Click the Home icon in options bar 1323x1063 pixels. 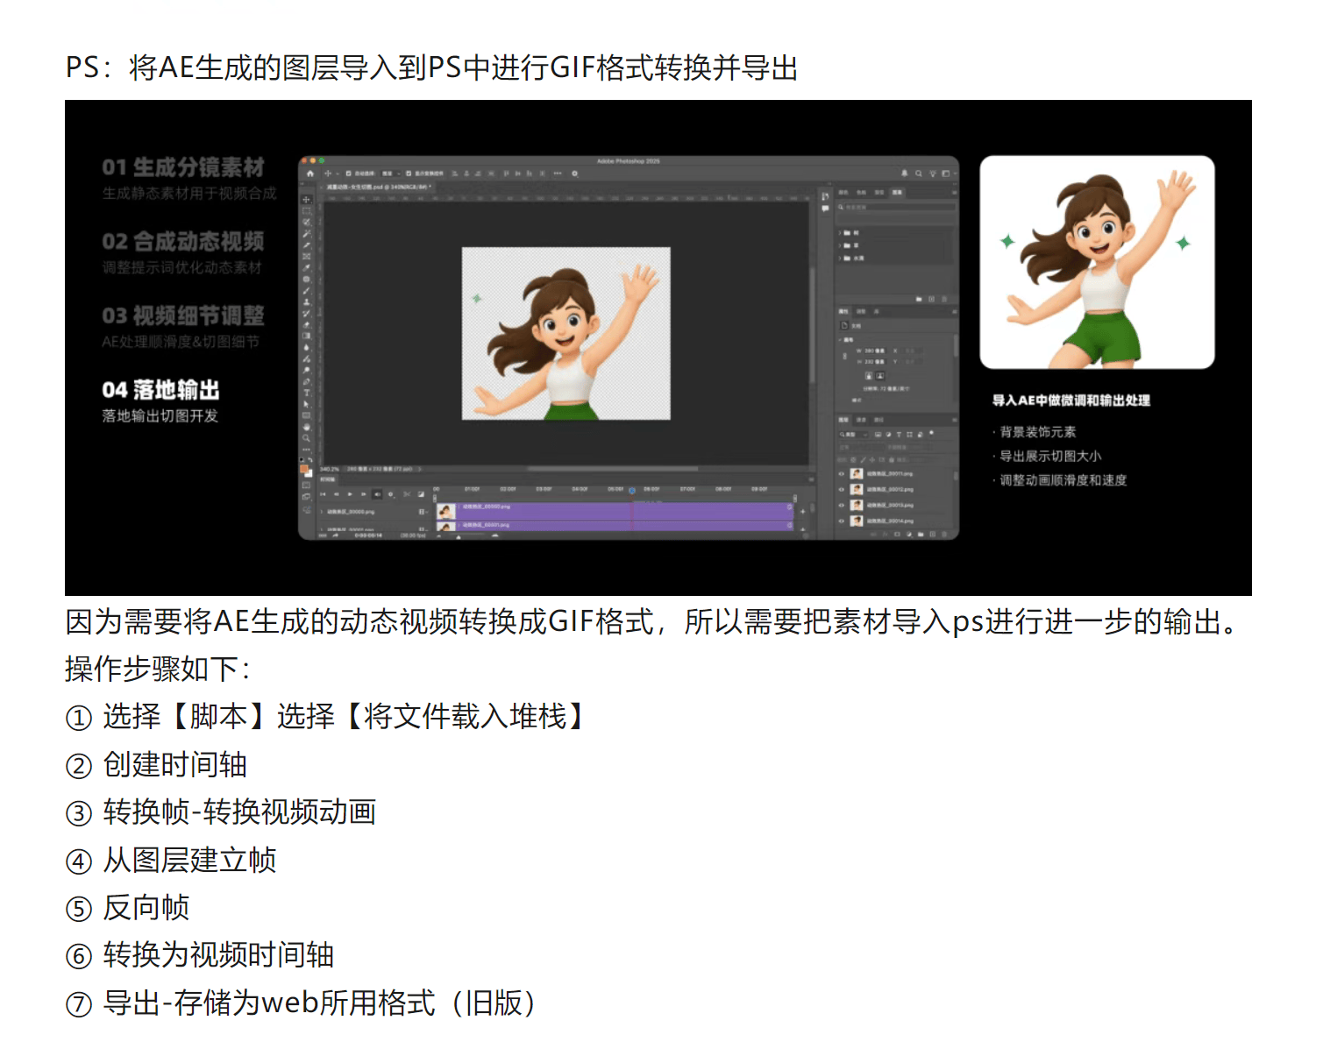click(309, 174)
